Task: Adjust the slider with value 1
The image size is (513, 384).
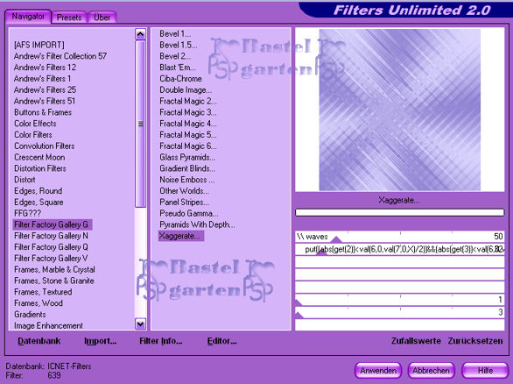Action: (x=399, y=300)
